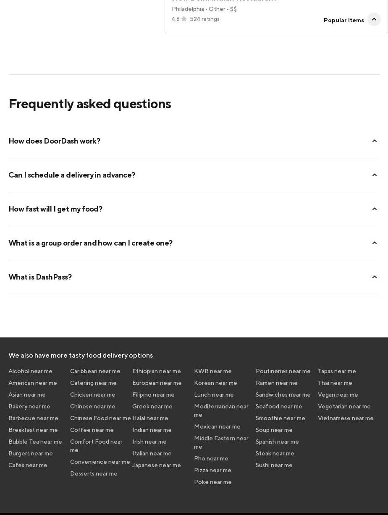Open 'Sushi near me' link
This screenshot has height=515, width=388.
274,465
